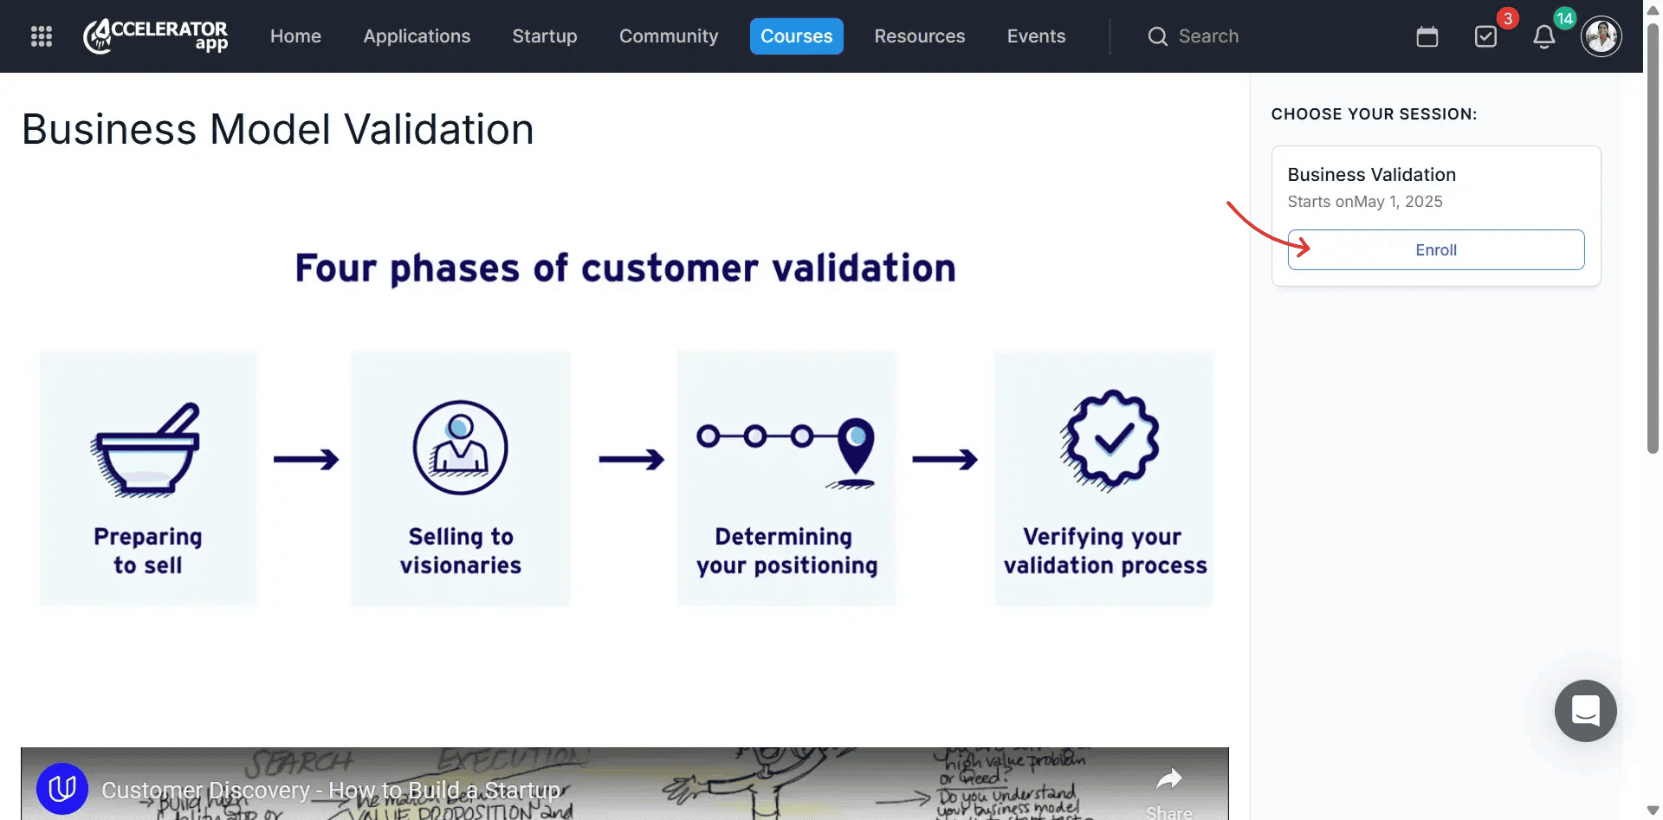The image size is (1663, 820).
Task: Click the Udacity channel logo on video
Action: (x=62, y=789)
